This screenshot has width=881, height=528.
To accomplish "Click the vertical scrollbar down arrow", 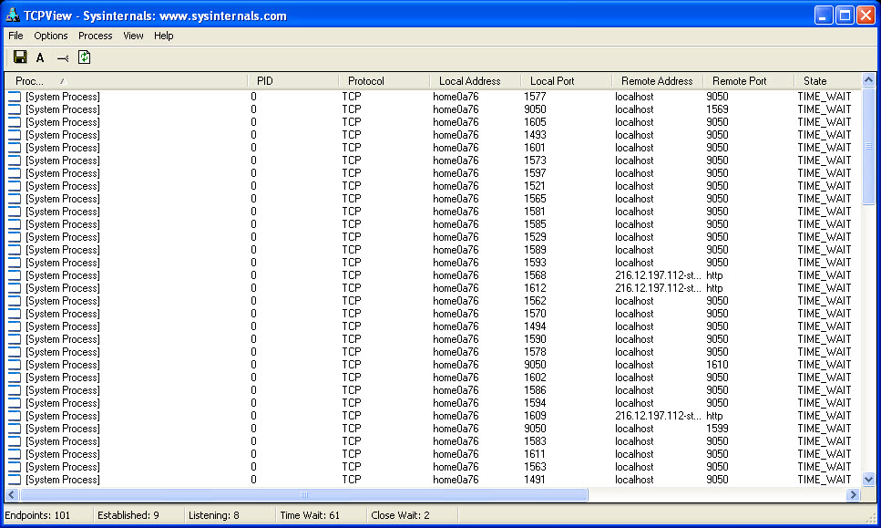I will (x=868, y=480).
